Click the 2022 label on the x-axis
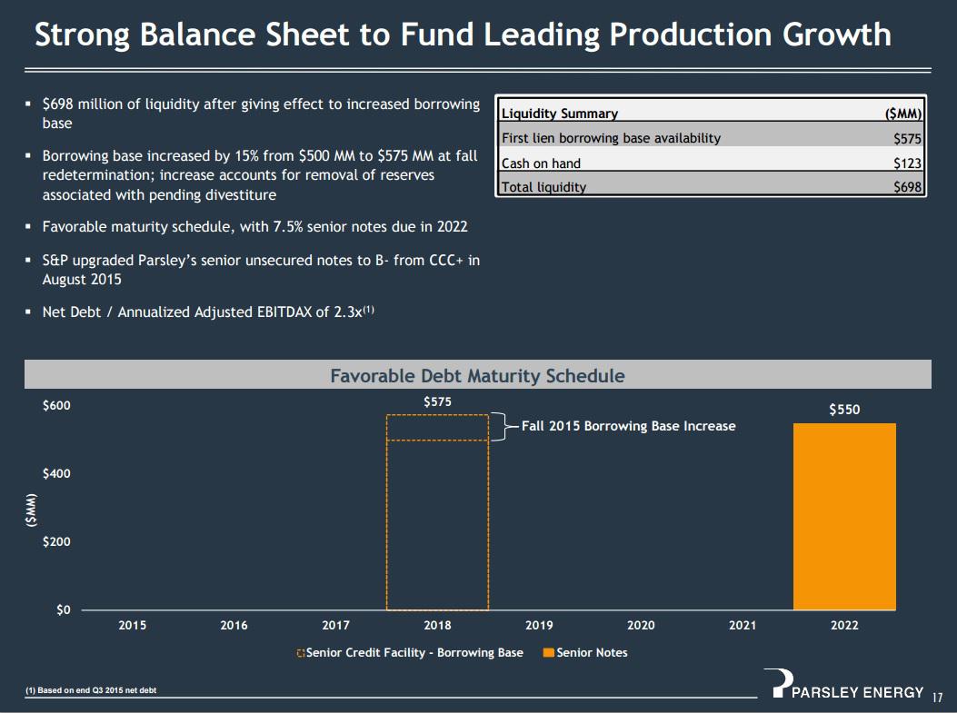Screen dimensions: 957x713 pyautogui.click(x=844, y=625)
